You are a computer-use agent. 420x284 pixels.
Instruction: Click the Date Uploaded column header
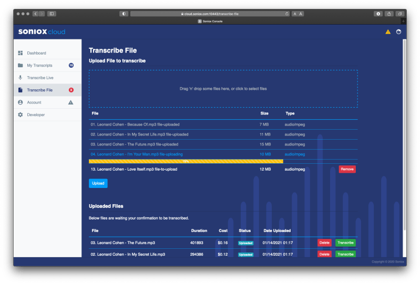(x=277, y=230)
